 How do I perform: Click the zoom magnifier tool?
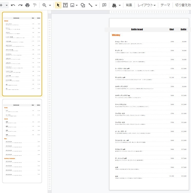tap(44, 5)
